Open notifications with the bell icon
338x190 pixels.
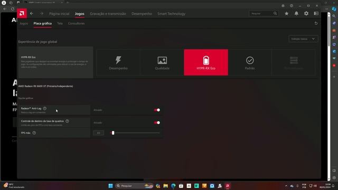click(296, 14)
